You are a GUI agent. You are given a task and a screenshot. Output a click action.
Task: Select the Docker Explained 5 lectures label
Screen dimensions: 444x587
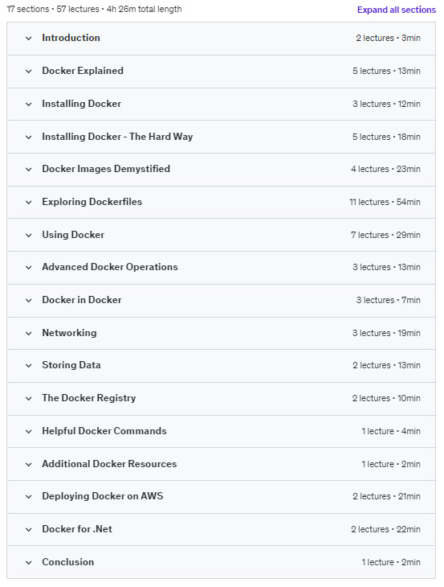(372, 71)
